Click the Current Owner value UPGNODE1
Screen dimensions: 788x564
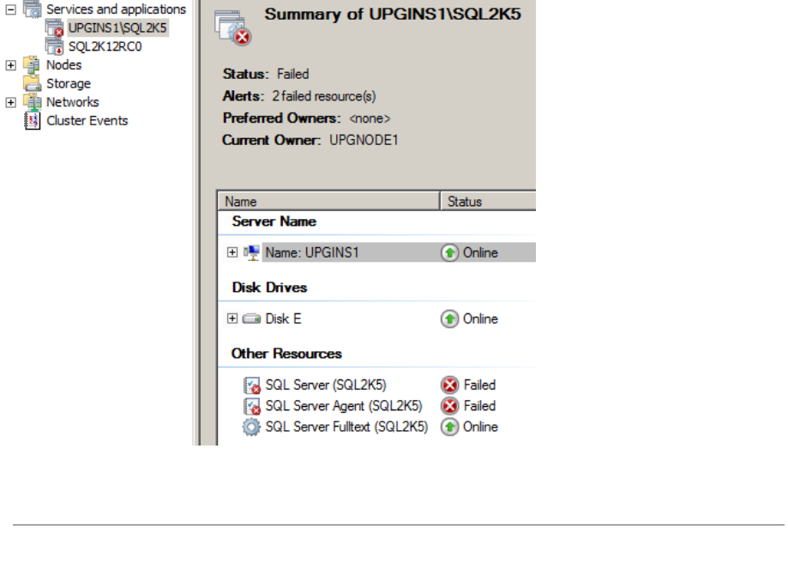[364, 140]
